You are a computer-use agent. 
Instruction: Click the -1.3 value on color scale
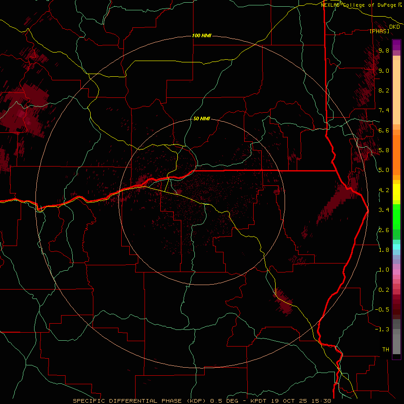(x=382, y=329)
